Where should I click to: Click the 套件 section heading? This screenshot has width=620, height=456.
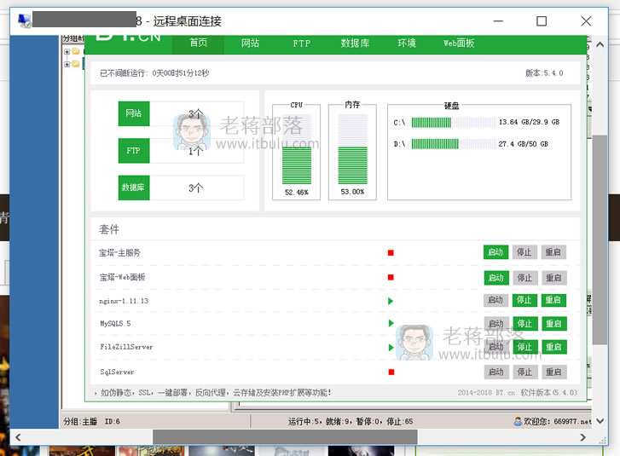click(x=109, y=229)
